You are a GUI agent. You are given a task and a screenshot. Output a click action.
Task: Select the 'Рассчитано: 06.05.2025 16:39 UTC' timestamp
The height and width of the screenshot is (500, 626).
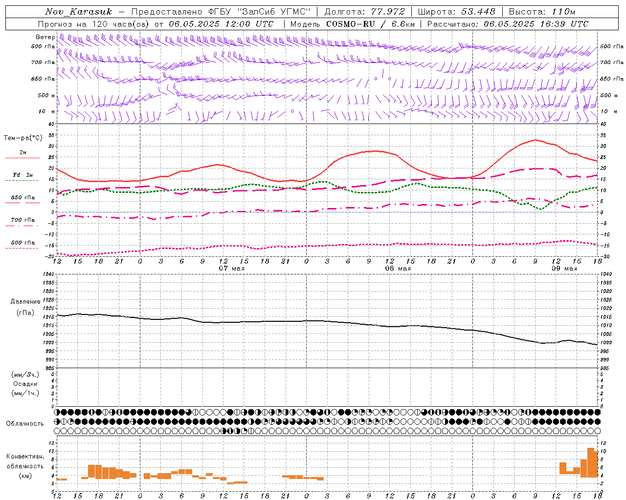pyautogui.click(x=508, y=24)
